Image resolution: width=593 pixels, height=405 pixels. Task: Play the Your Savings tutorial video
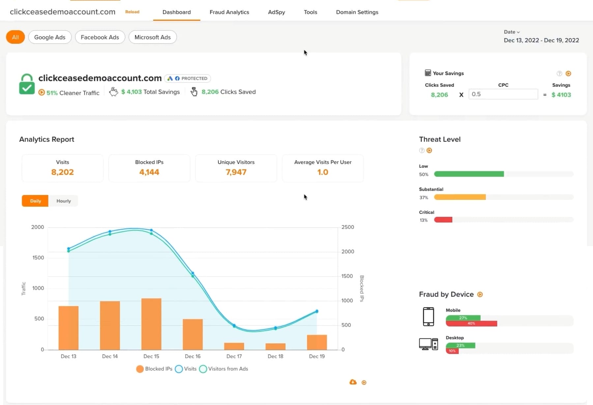[569, 73]
